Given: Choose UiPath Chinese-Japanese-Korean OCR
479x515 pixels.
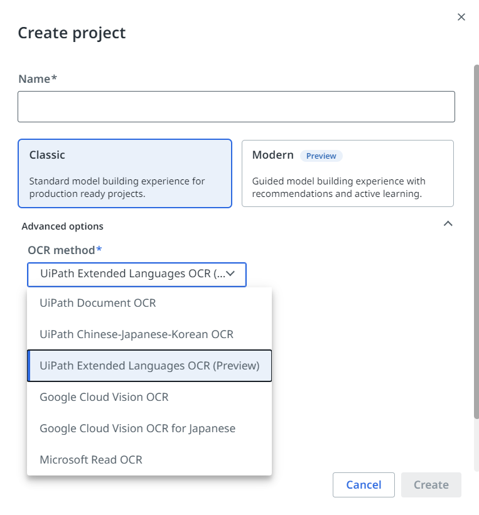Looking at the screenshot, I should [136, 334].
